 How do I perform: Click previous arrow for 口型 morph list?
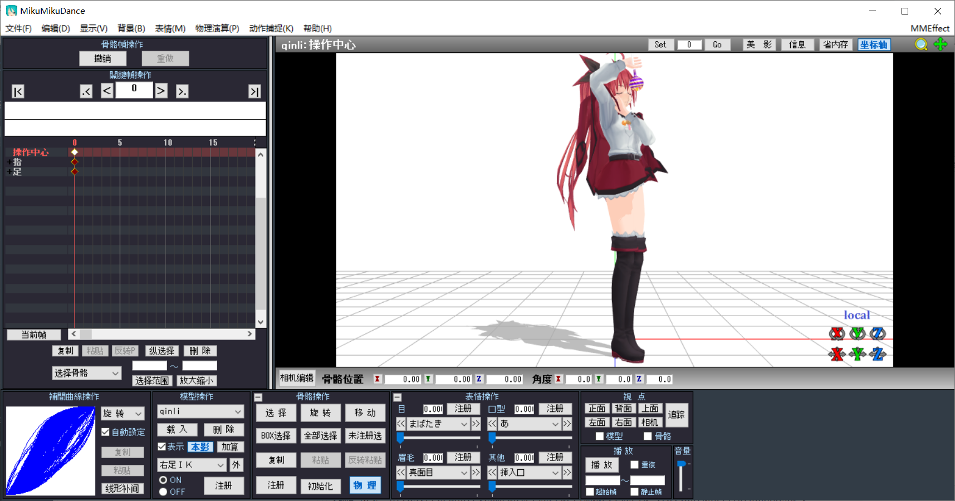(x=492, y=424)
